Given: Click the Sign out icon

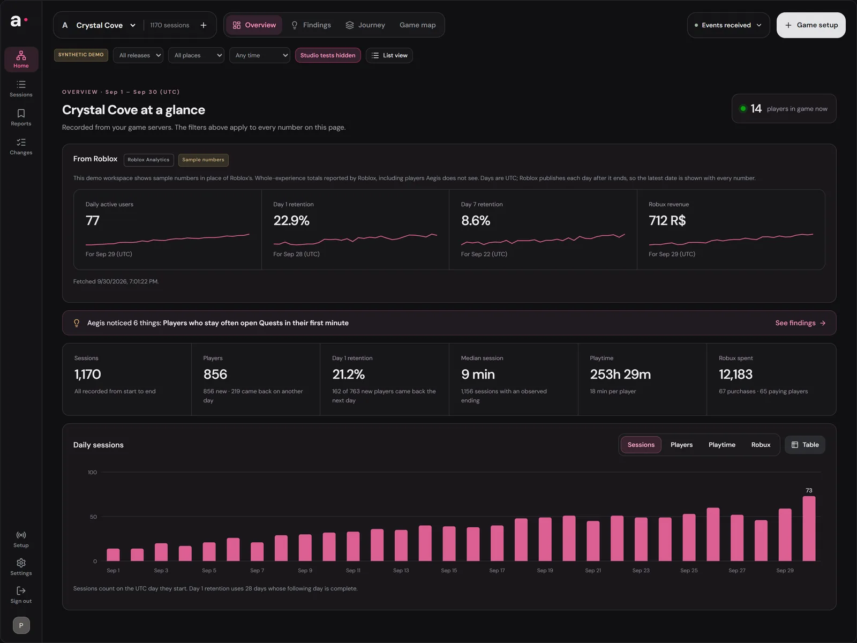Looking at the screenshot, I should (x=21, y=595).
